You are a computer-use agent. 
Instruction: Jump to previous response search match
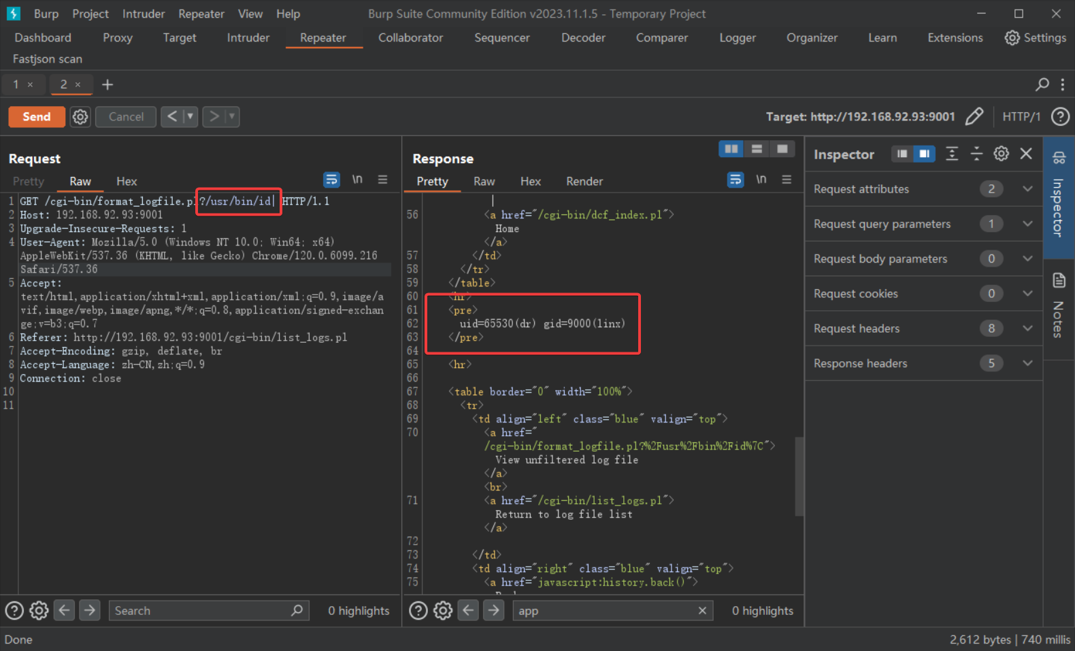[x=469, y=610]
